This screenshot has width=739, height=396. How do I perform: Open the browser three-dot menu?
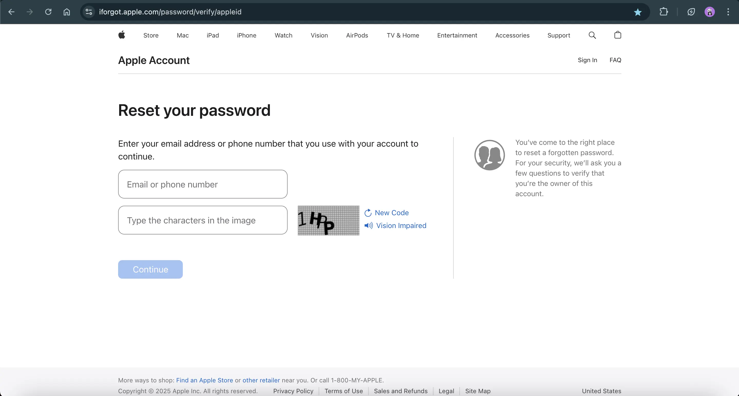(728, 12)
